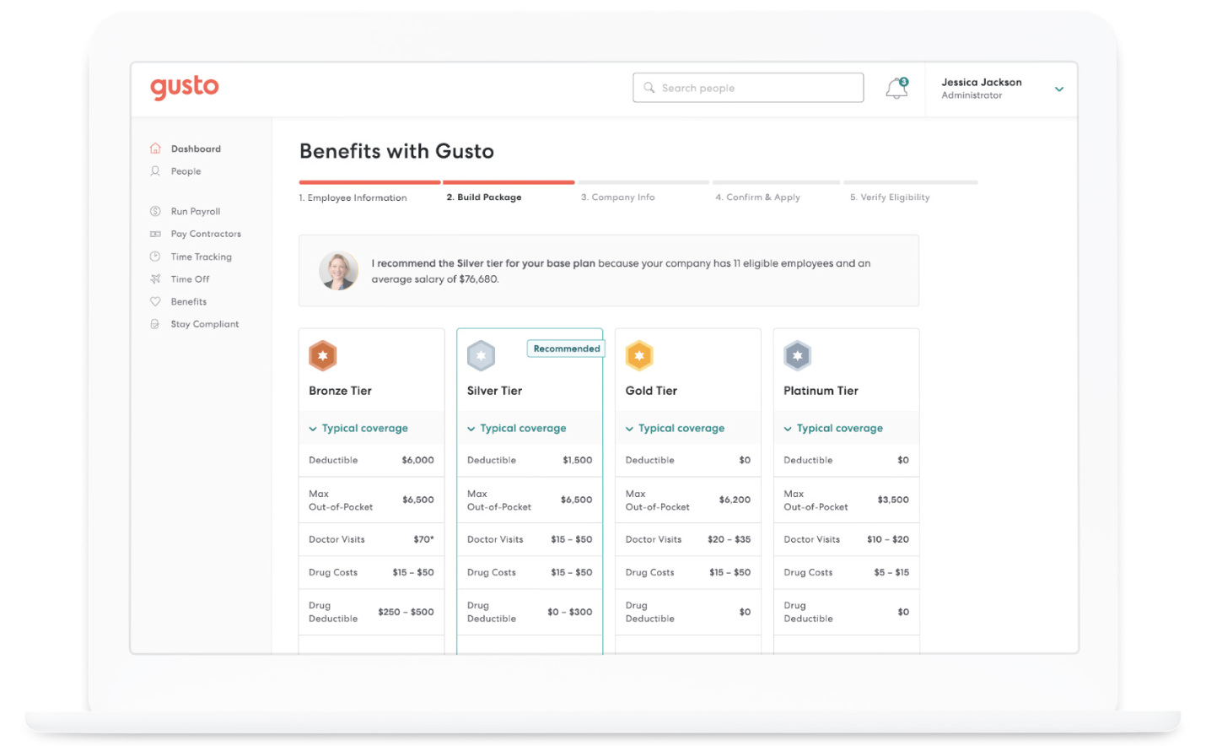Click the Benefits heart icon
Image resolution: width=1206 pixels, height=746 pixels.
[x=155, y=301]
